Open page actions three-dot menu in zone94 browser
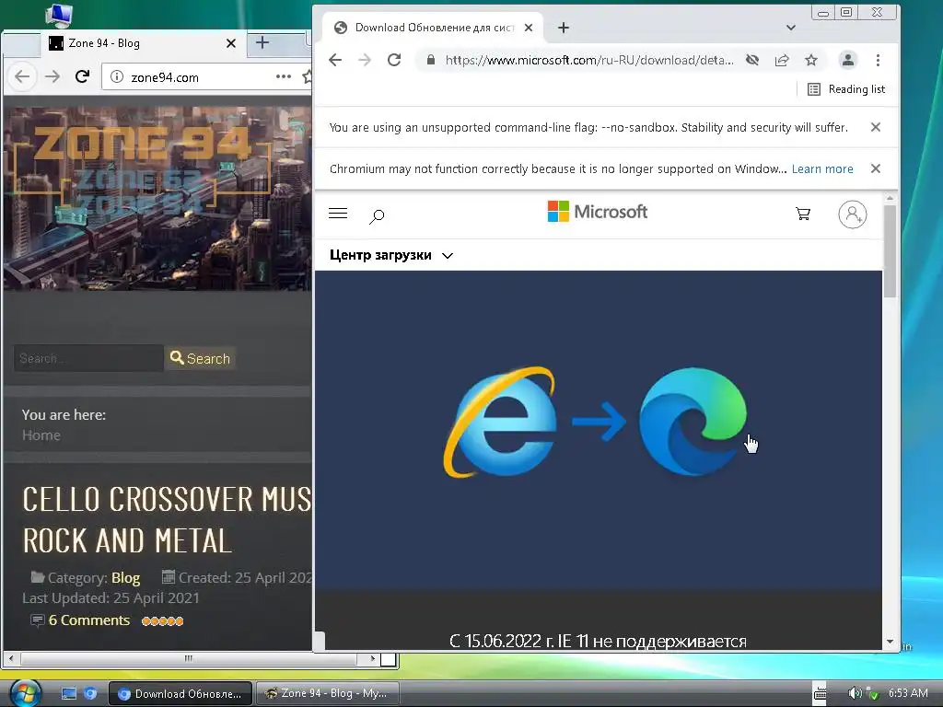Viewport: 943px width, 707px height. pyautogui.click(x=284, y=76)
